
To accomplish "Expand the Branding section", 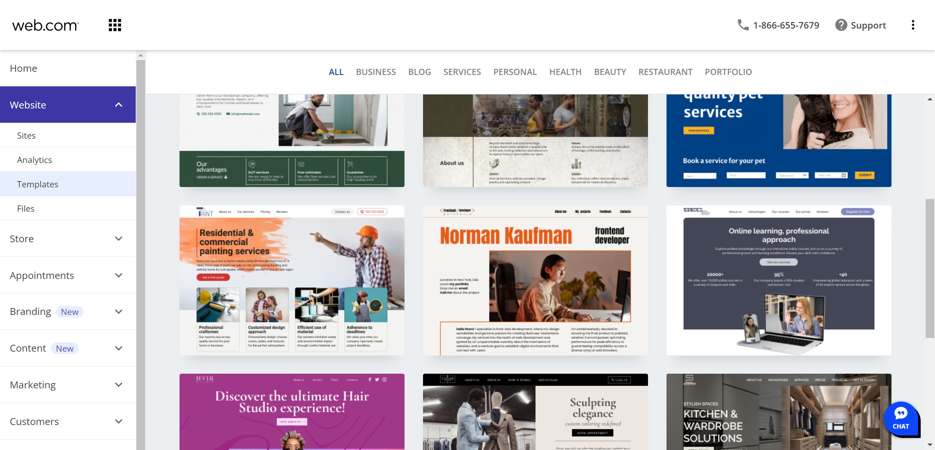I will (118, 312).
